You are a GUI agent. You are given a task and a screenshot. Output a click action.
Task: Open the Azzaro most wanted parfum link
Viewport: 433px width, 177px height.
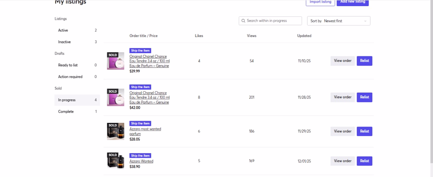click(145, 131)
